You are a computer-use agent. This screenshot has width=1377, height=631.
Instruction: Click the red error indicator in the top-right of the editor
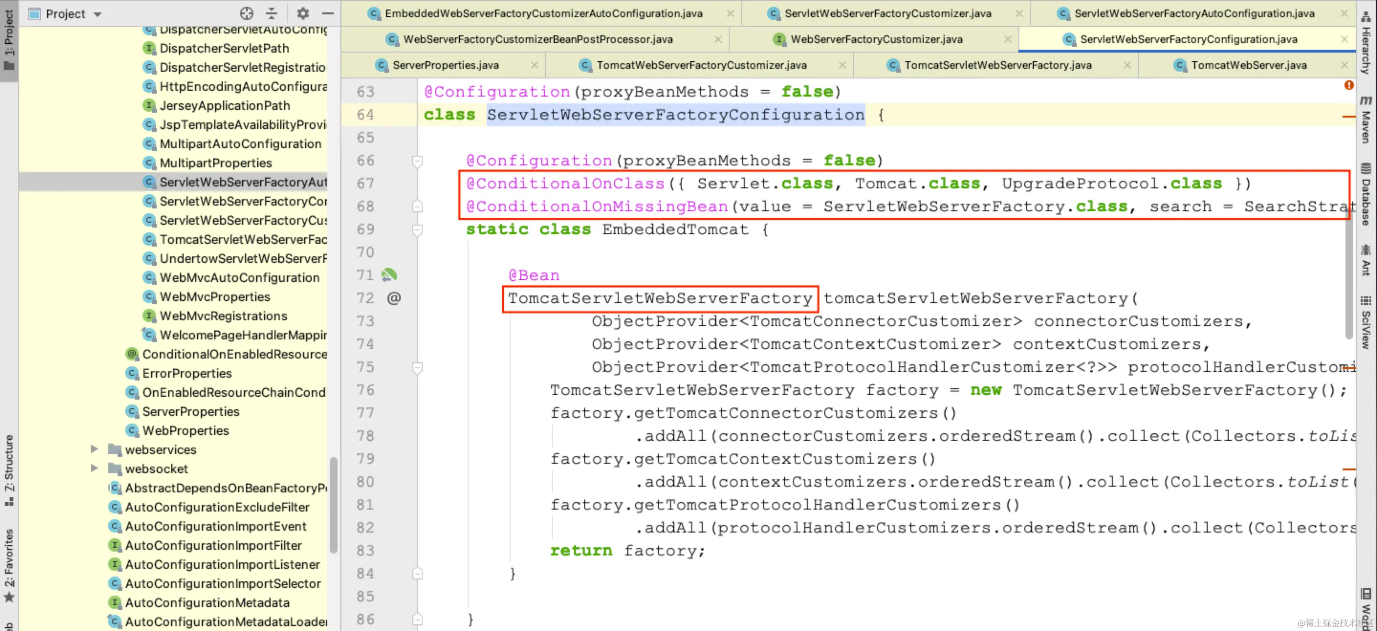[1349, 85]
